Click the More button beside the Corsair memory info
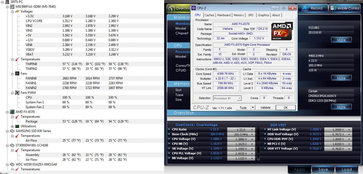The height and width of the screenshot is (174, 363). pyautogui.click(x=341, y=107)
